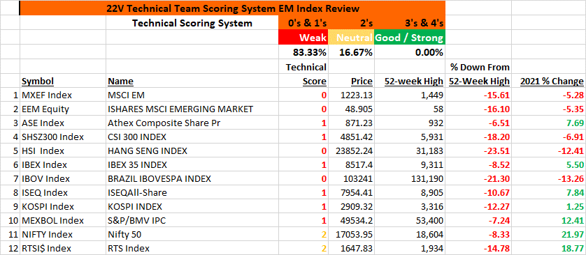Viewport: 586px width, 255px height.
Task: Select 2021 change cell 21.97
Action: tap(549, 235)
